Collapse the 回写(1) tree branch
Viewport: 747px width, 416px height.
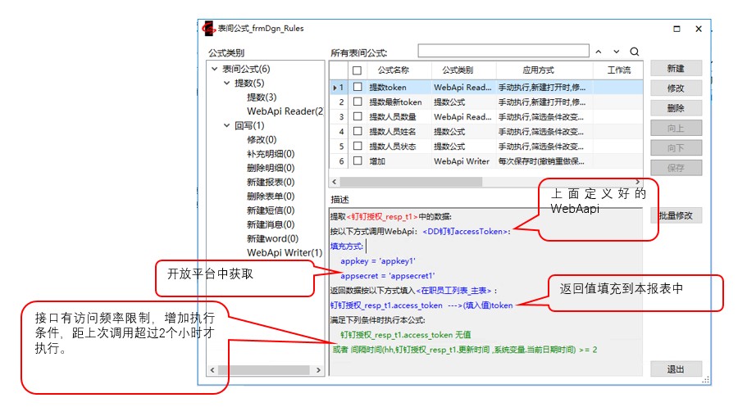click(227, 126)
